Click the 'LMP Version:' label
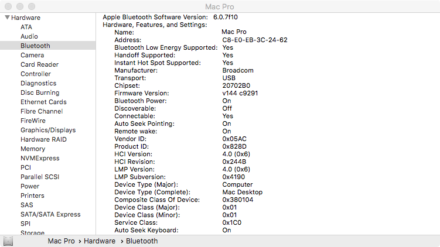This screenshot has height=247, width=440. pos(134,169)
